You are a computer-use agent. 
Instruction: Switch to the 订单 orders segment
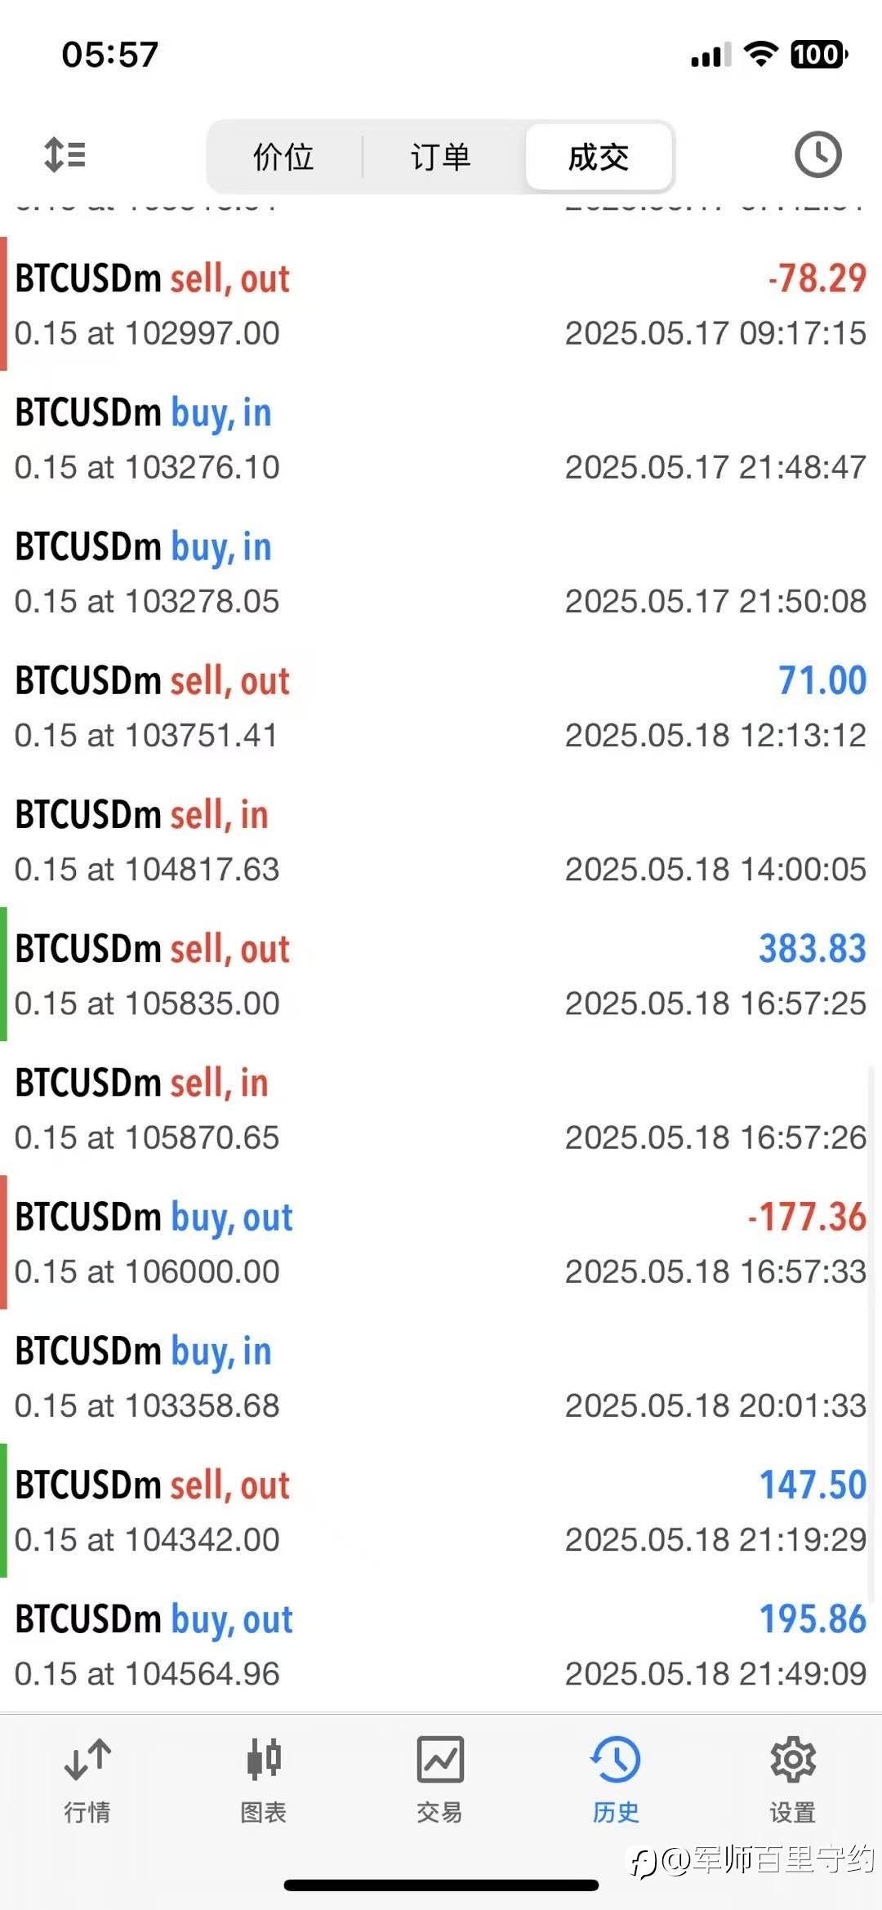[x=441, y=157]
